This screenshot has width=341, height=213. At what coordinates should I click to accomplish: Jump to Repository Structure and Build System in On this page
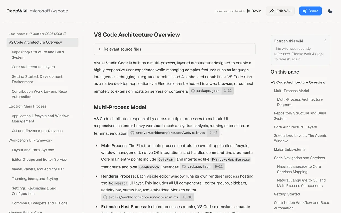(300, 116)
